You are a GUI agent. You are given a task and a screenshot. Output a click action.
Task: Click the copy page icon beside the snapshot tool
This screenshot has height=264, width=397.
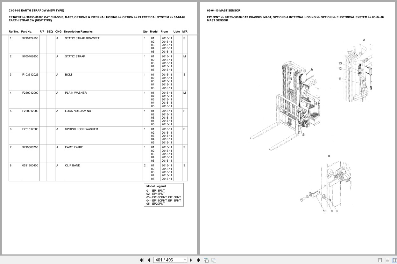pos(214,260)
